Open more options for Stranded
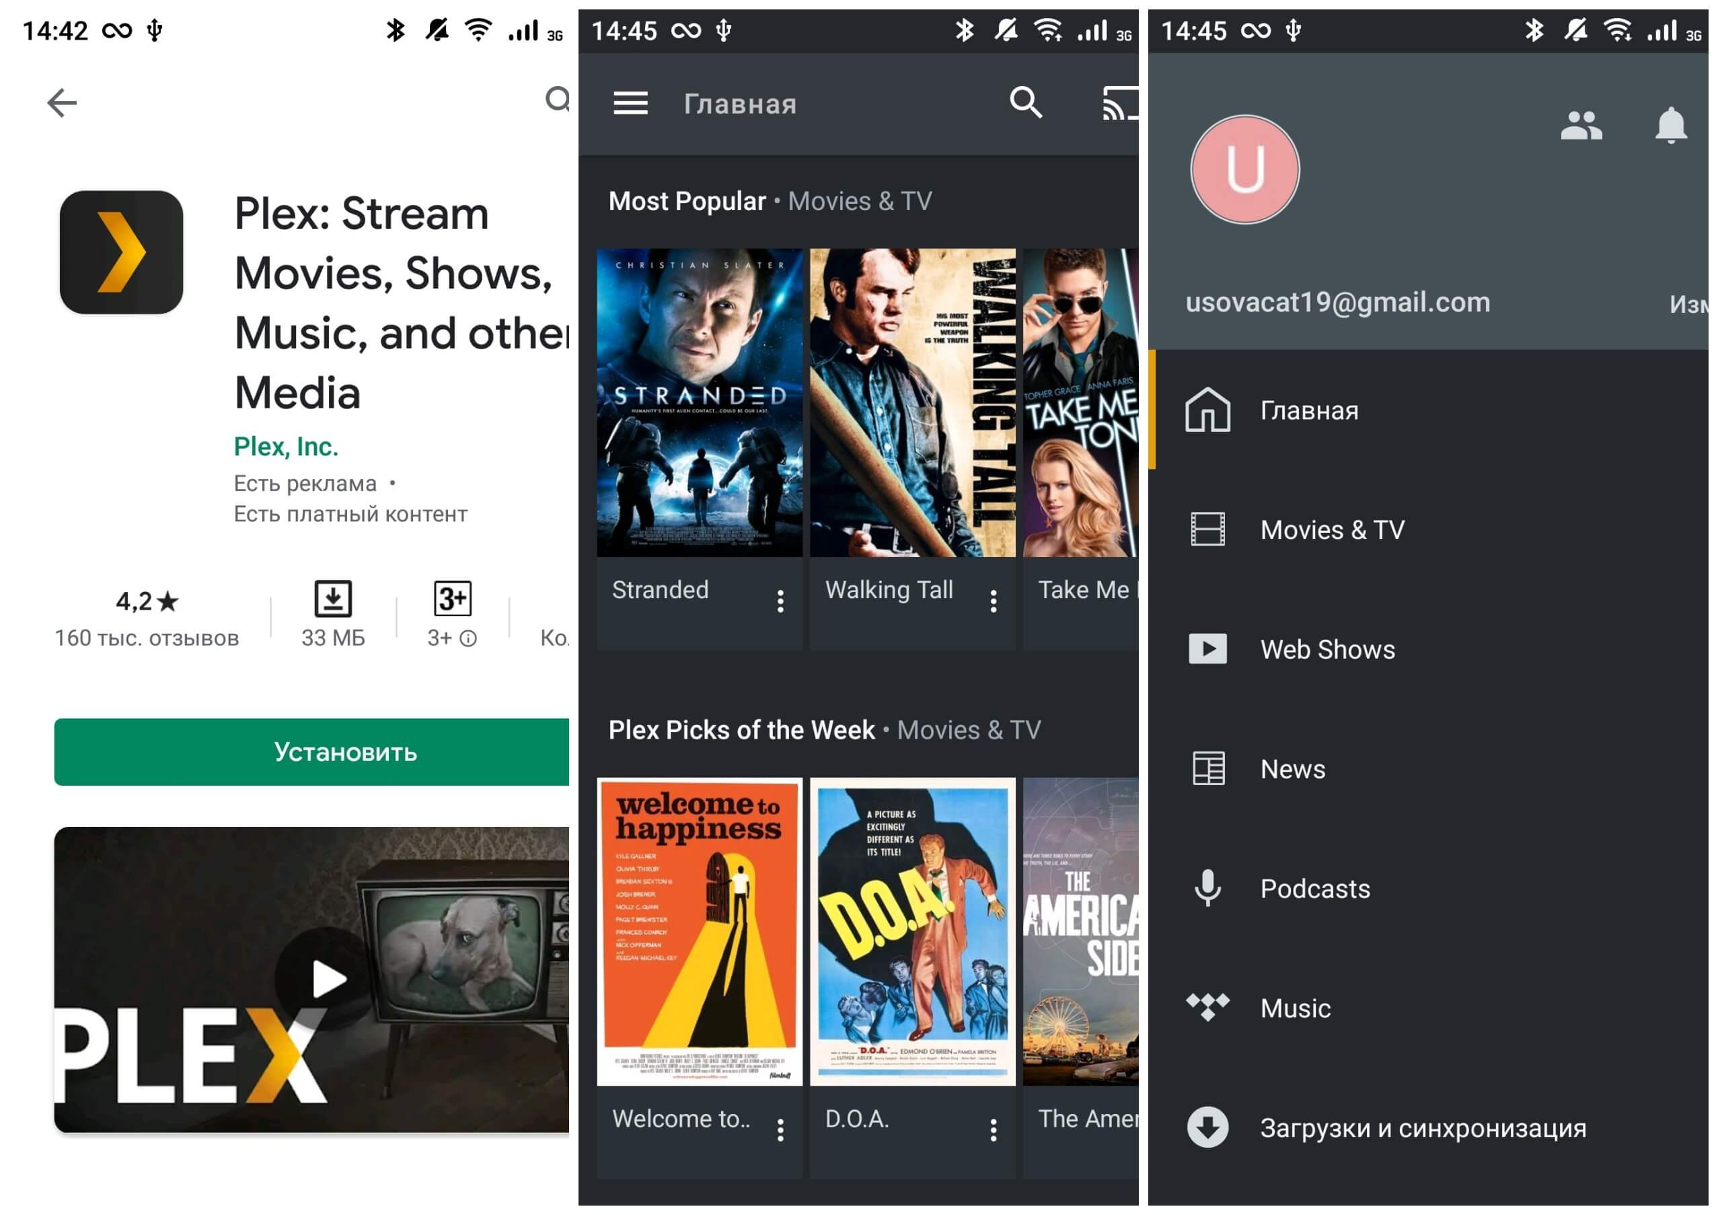 click(780, 601)
